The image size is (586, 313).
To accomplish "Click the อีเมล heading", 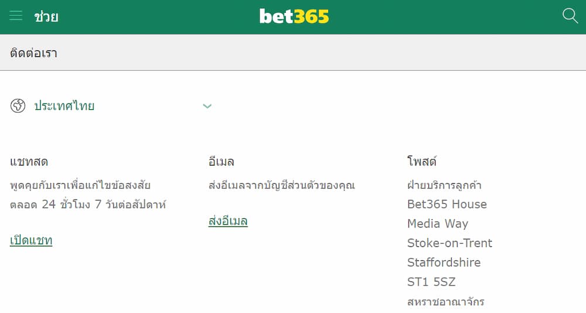I will click(222, 161).
